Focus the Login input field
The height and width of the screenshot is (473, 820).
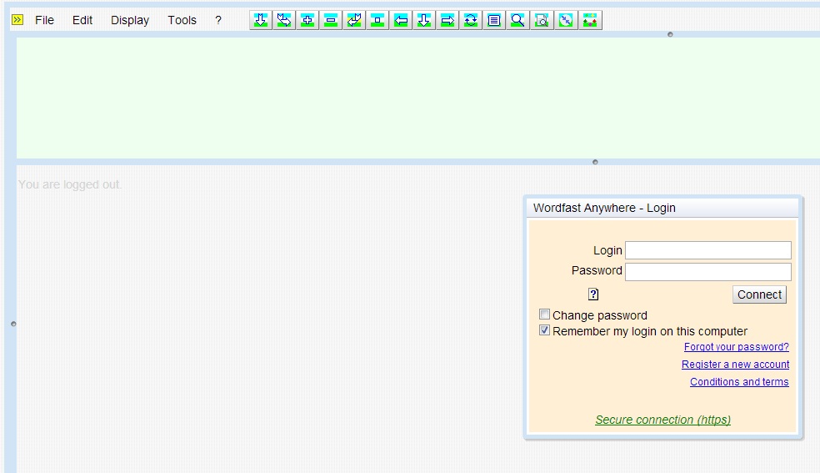pos(708,250)
